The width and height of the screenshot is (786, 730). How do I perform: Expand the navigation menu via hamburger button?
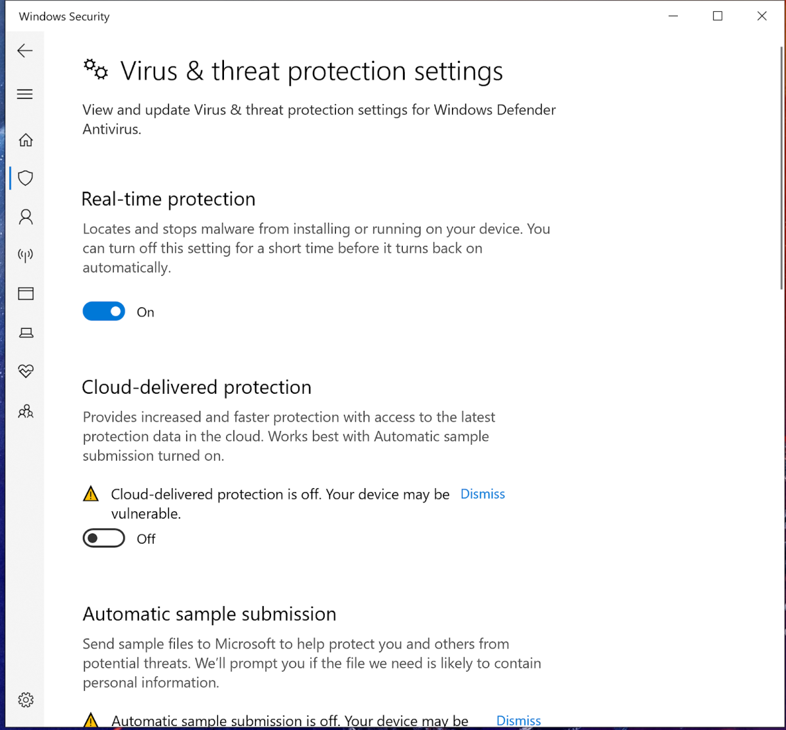tap(25, 94)
